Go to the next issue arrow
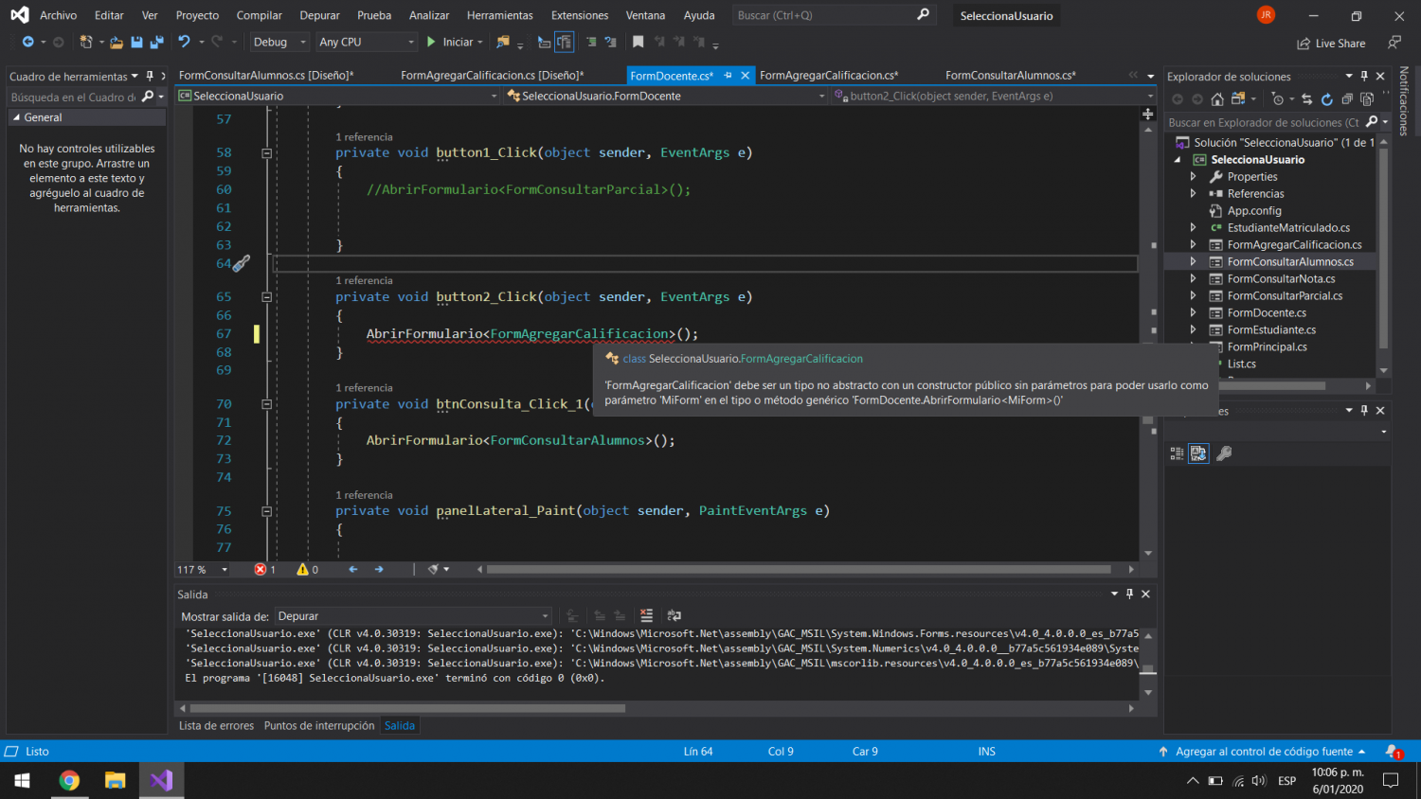This screenshot has width=1421, height=799. pos(379,570)
